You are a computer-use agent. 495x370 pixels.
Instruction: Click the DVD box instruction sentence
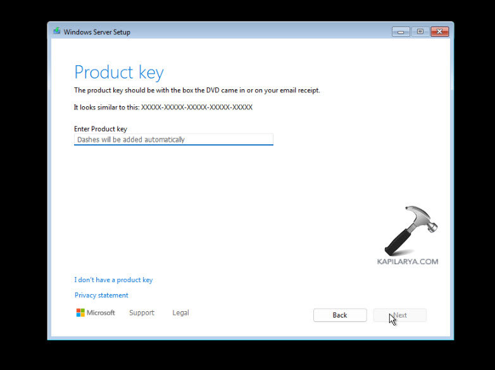[197, 90]
